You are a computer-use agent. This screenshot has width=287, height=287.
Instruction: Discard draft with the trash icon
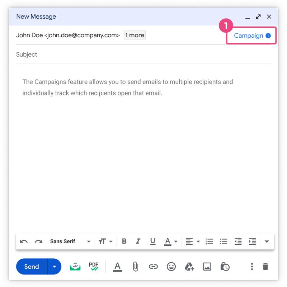pos(265,267)
